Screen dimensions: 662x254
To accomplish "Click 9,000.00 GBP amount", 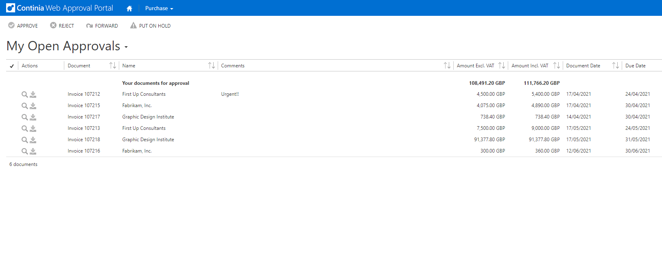I will click(546, 128).
